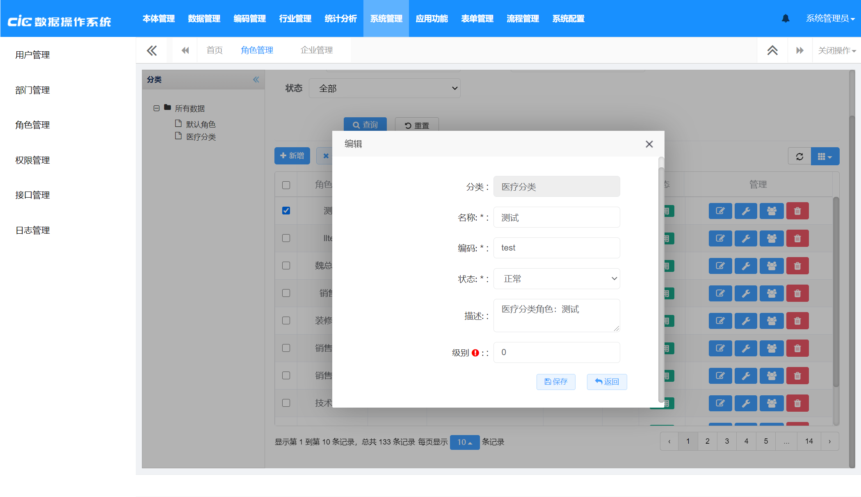Viewport: 861px width, 497px height.
Task: Uncheck the first row checkbox
Action: tap(286, 210)
